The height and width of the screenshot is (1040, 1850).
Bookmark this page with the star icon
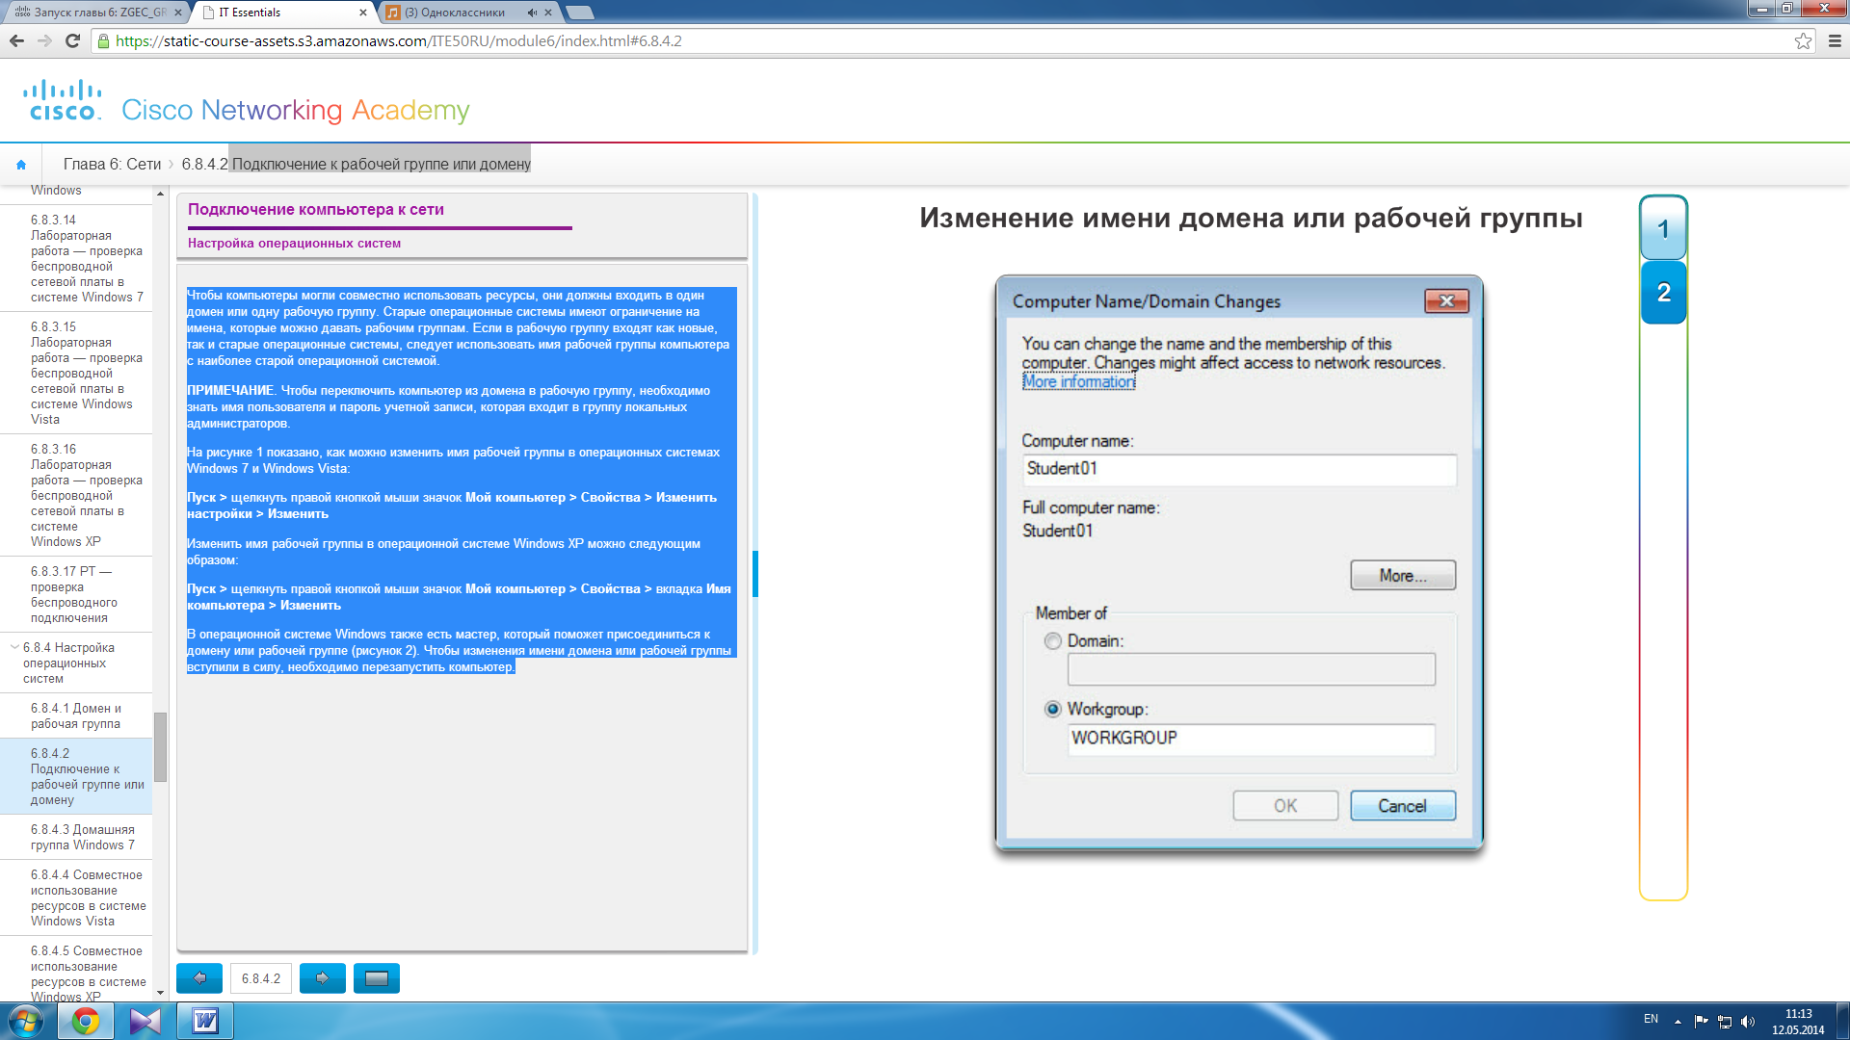(x=1803, y=40)
